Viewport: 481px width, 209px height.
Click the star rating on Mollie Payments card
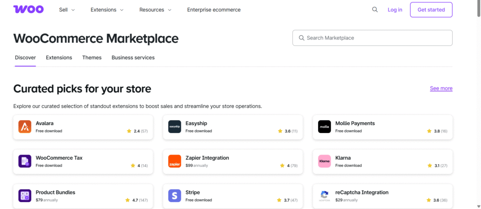[437, 131]
